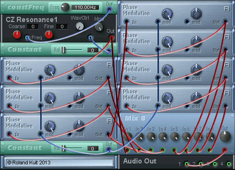Click Out jack of top-right Phase Modulation module

point(225,22)
